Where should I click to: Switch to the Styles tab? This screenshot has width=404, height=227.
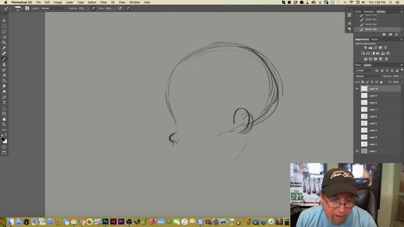374,39
